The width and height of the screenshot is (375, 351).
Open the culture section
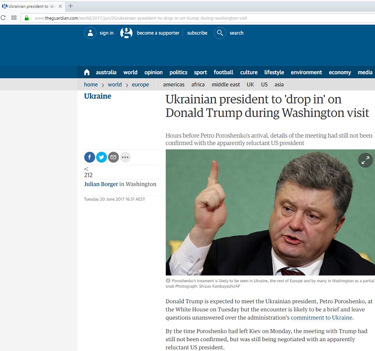[x=249, y=73]
